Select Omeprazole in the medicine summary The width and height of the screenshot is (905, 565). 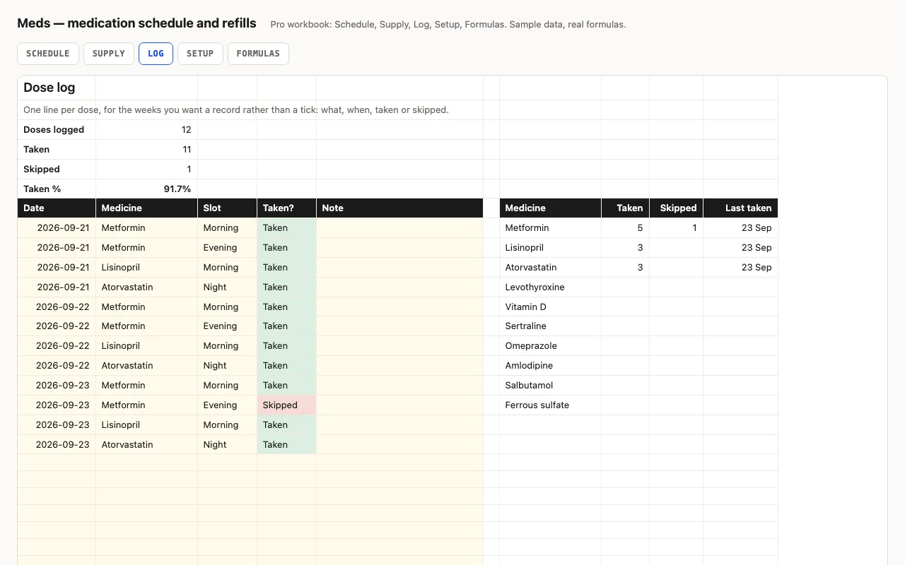pos(550,346)
